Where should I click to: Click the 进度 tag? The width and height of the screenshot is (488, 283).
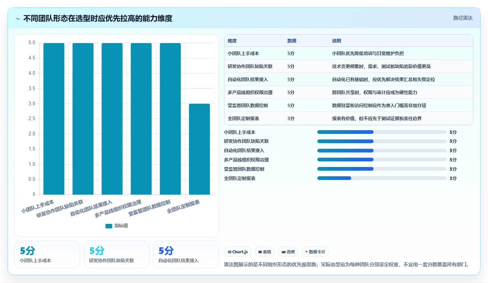click(x=288, y=252)
